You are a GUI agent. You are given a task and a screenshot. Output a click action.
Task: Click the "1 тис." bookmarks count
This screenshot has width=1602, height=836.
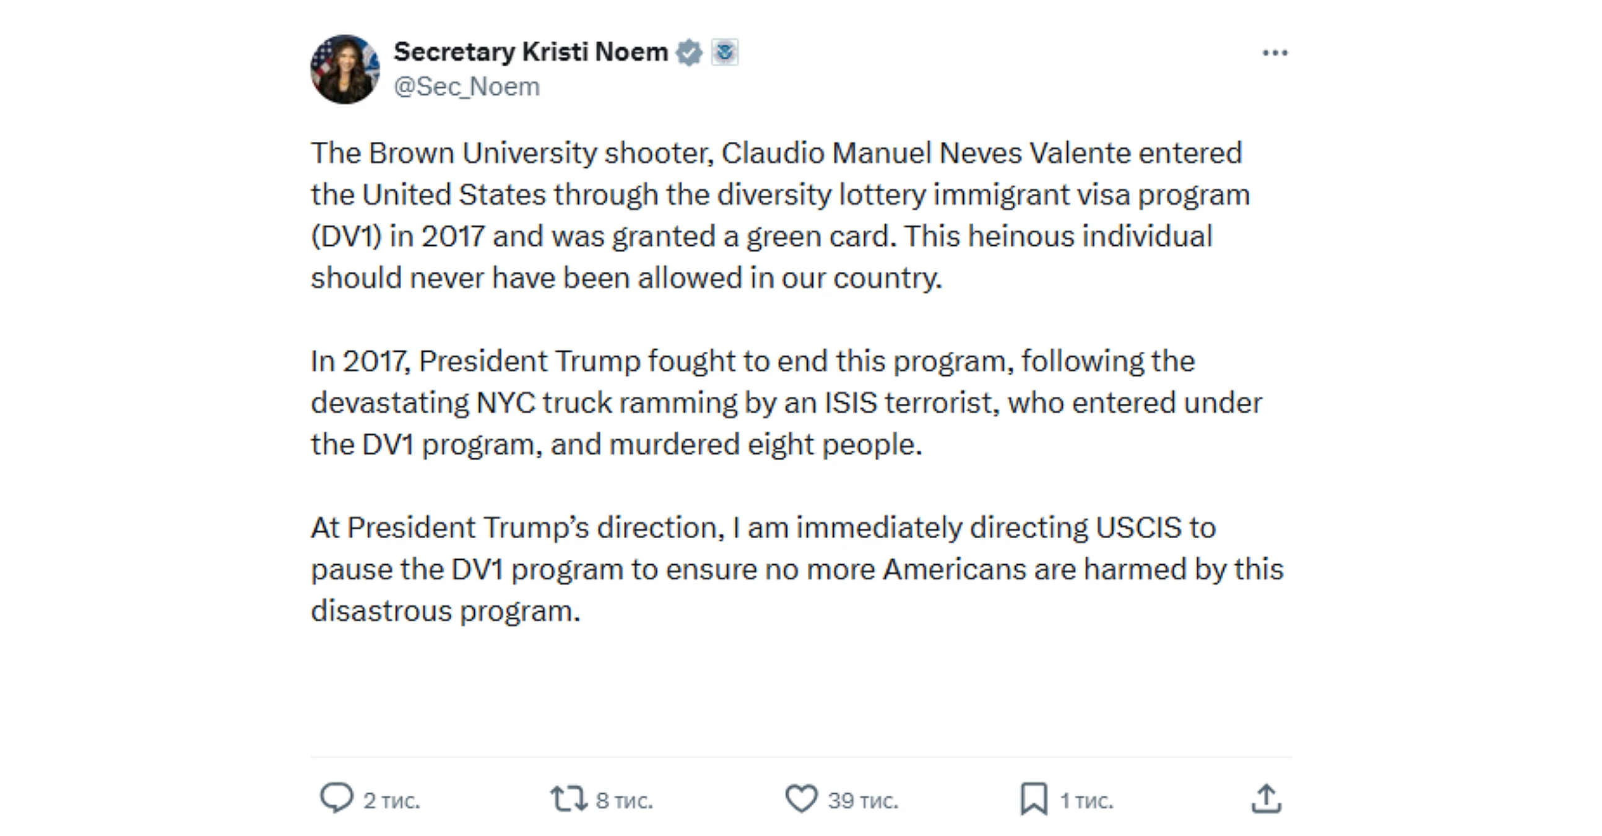[x=1086, y=801]
